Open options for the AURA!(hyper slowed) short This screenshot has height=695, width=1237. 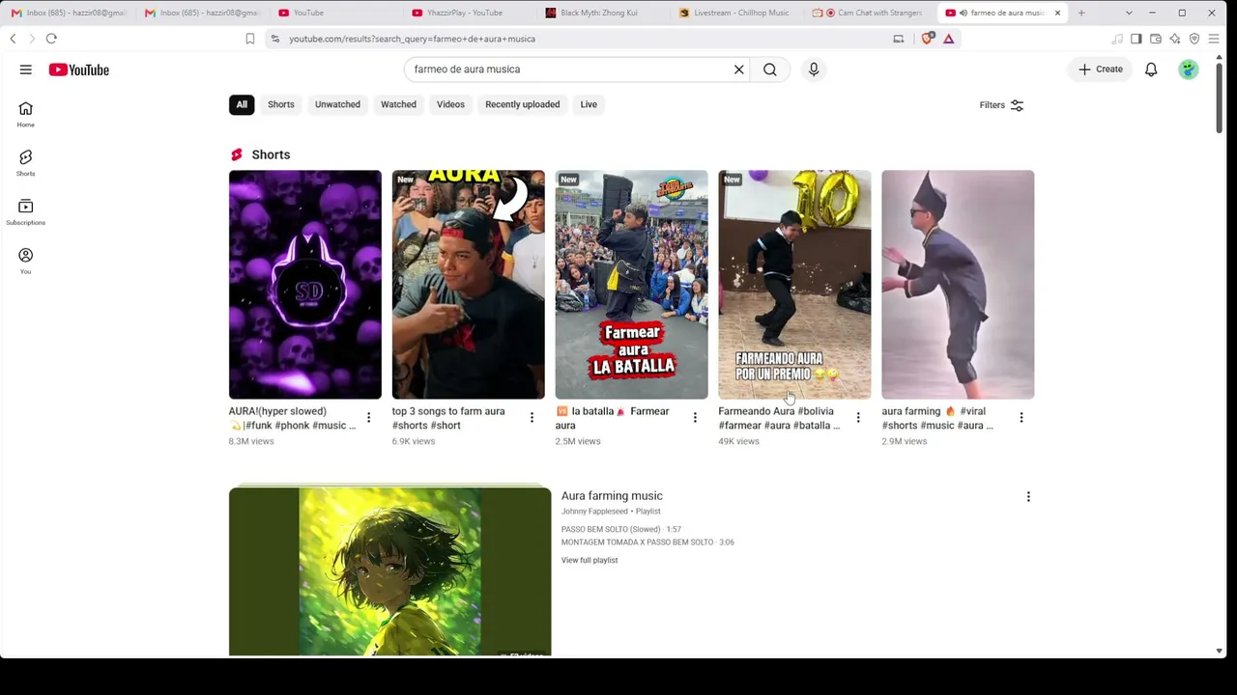tap(368, 418)
